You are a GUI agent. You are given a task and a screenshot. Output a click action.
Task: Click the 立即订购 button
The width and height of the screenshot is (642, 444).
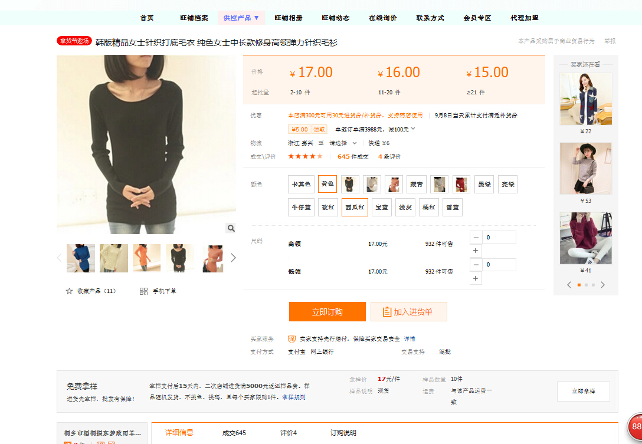[327, 312]
